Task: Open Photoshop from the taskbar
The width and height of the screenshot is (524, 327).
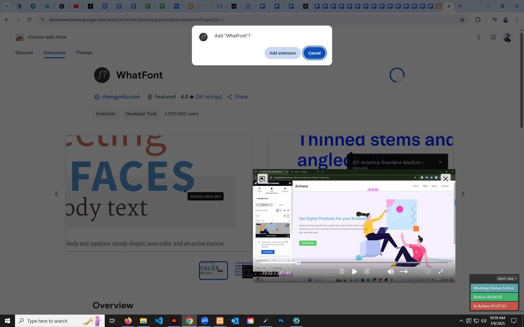Action: (x=281, y=321)
